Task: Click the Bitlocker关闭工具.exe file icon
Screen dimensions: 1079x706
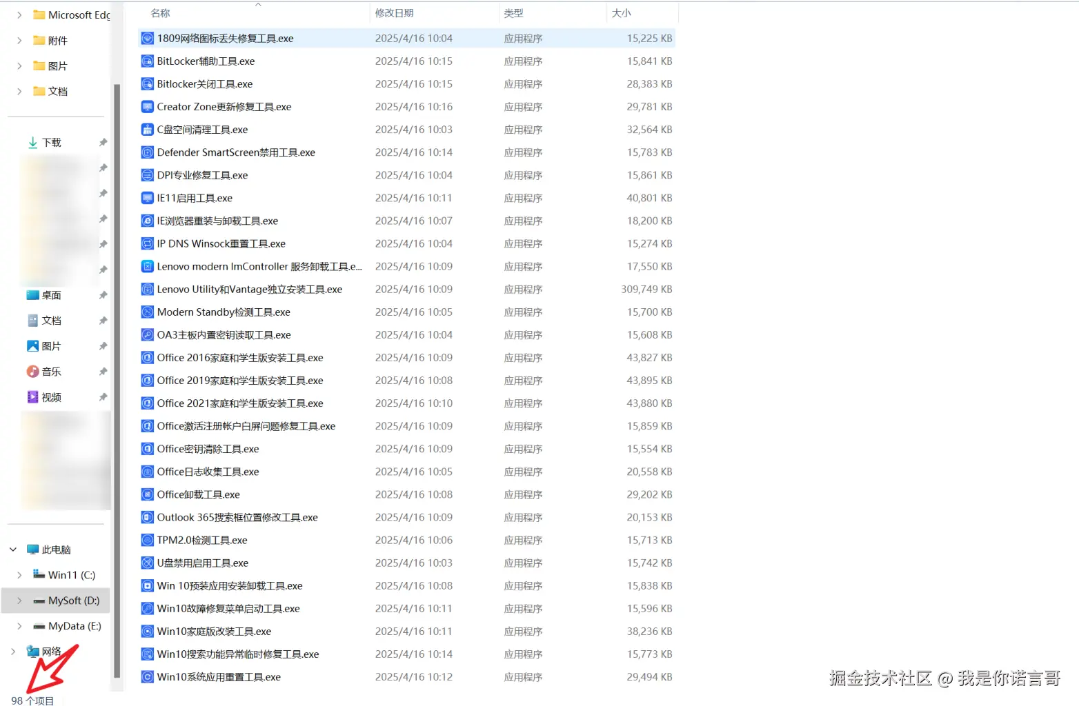Action: coord(147,84)
